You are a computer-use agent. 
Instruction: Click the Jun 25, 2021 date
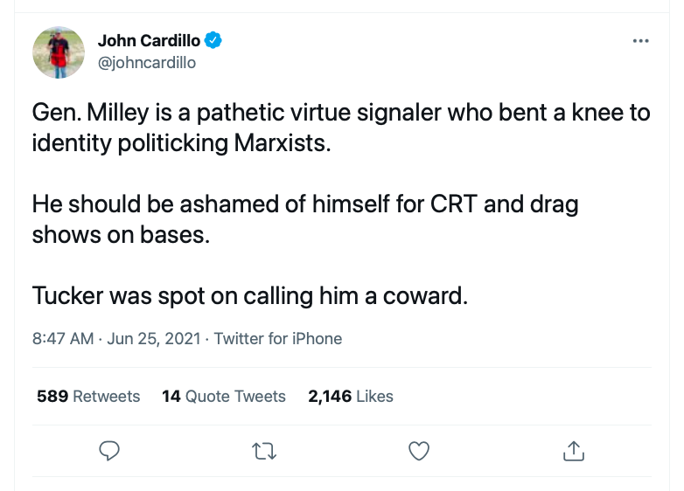tap(155, 338)
